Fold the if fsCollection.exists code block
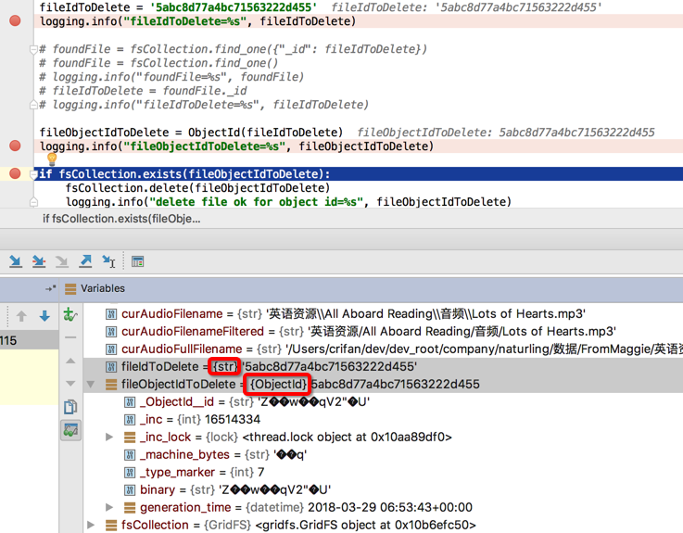Image resolution: width=683 pixels, height=533 pixels. pyautogui.click(x=33, y=174)
